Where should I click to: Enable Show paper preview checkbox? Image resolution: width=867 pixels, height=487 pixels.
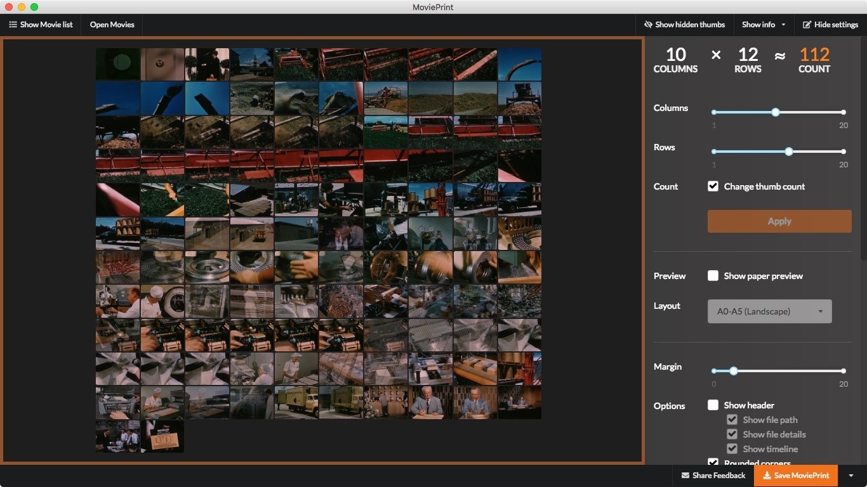tap(713, 276)
